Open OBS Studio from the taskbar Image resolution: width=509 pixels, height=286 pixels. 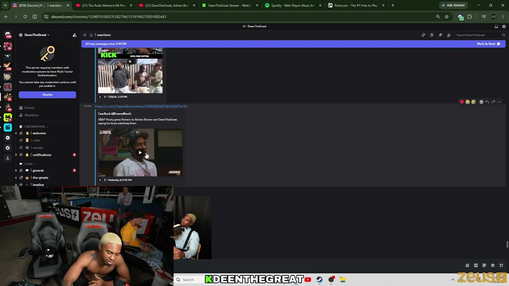click(331, 280)
